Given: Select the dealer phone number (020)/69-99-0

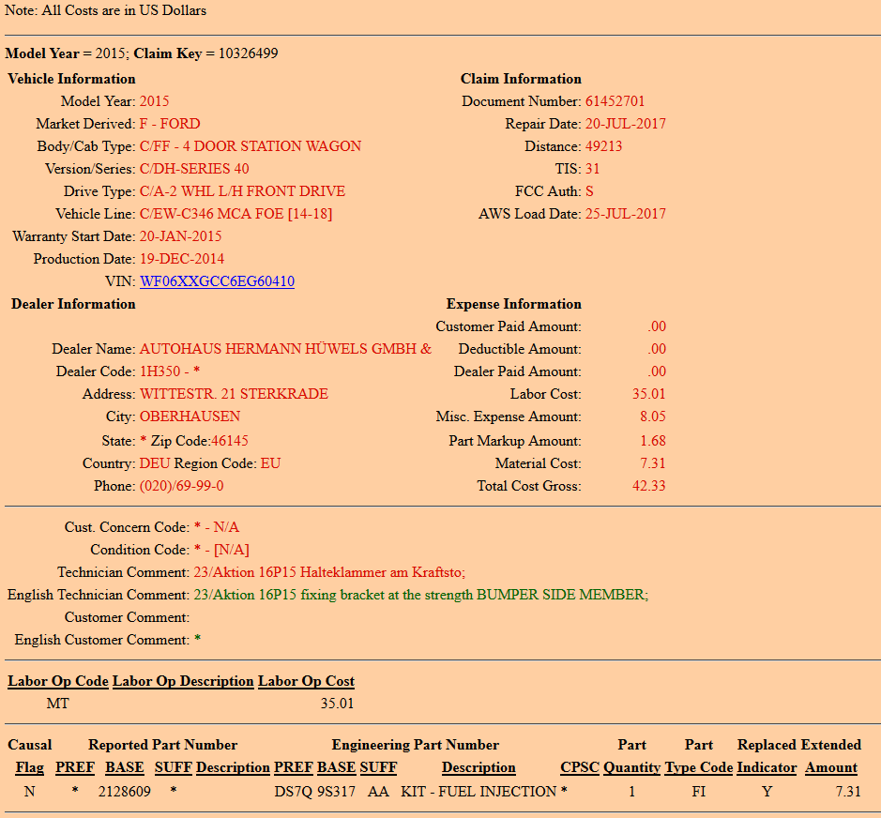Looking at the screenshot, I should click(182, 486).
